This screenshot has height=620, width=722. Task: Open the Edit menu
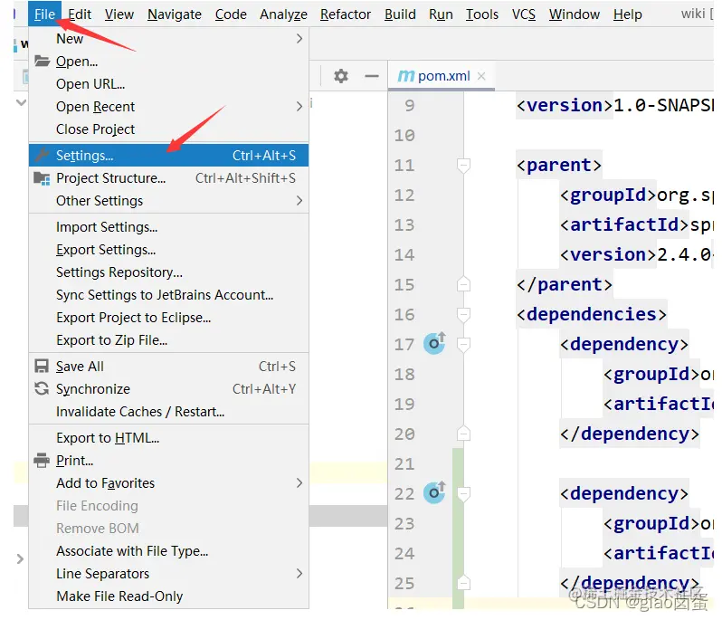tap(80, 14)
